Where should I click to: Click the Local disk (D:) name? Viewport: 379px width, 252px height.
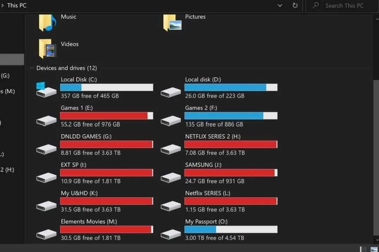point(203,79)
